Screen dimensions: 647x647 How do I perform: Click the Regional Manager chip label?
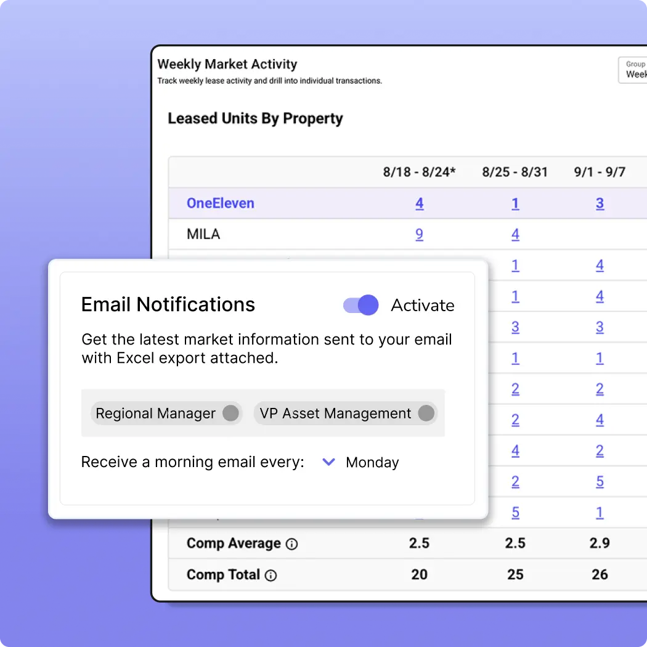155,413
